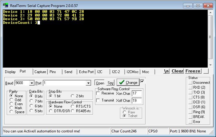Click the TXD (3) status indicator
Screen dimensions: 216x137
(190, 92)
